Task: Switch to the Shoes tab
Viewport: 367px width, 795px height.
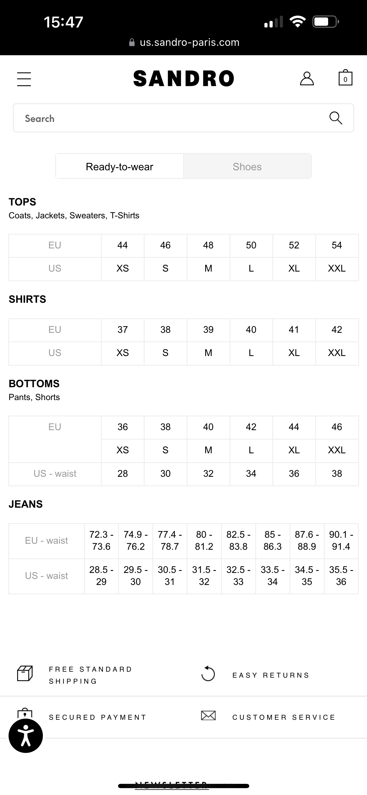Action: coord(248,166)
